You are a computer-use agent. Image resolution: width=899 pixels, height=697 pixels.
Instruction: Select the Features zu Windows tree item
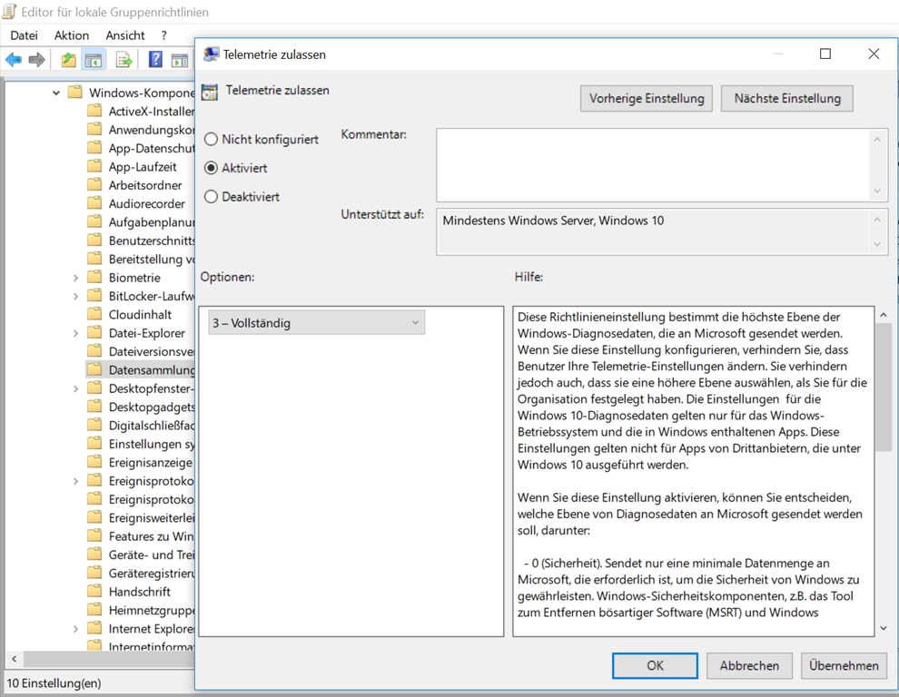pos(151,536)
